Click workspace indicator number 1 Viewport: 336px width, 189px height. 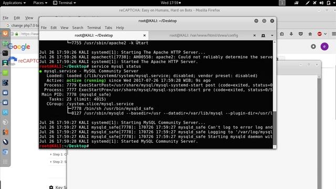coord(282,3)
